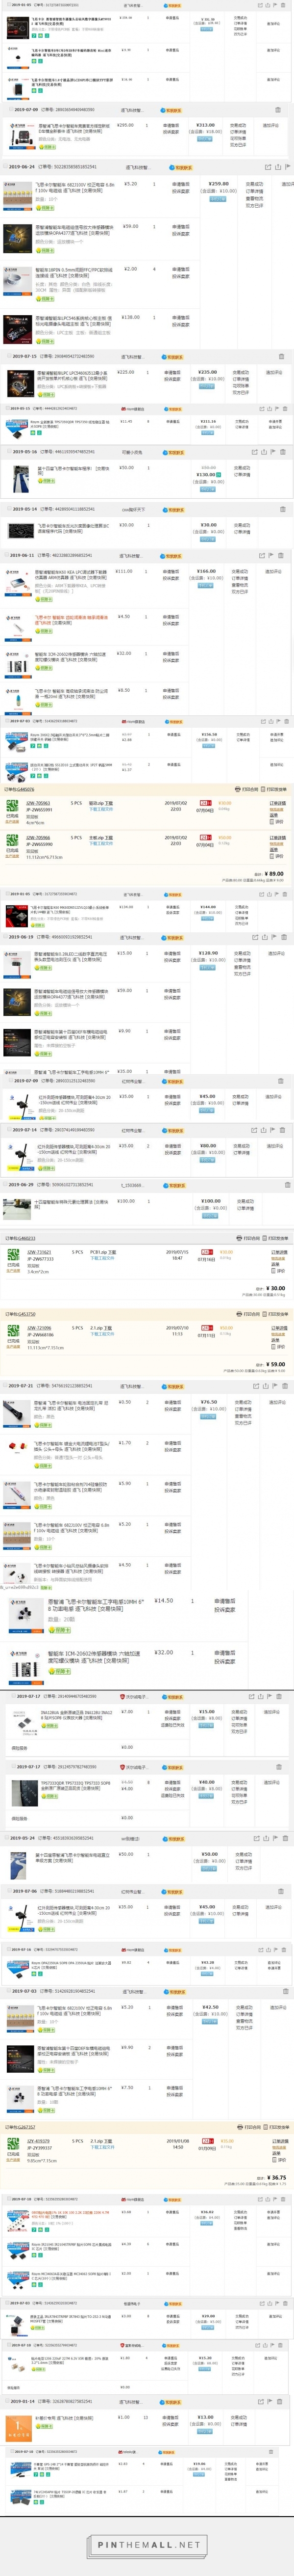
Task: Click 和我联系 on the 2019-05-16 order
Action: click(x=174, y=452)
